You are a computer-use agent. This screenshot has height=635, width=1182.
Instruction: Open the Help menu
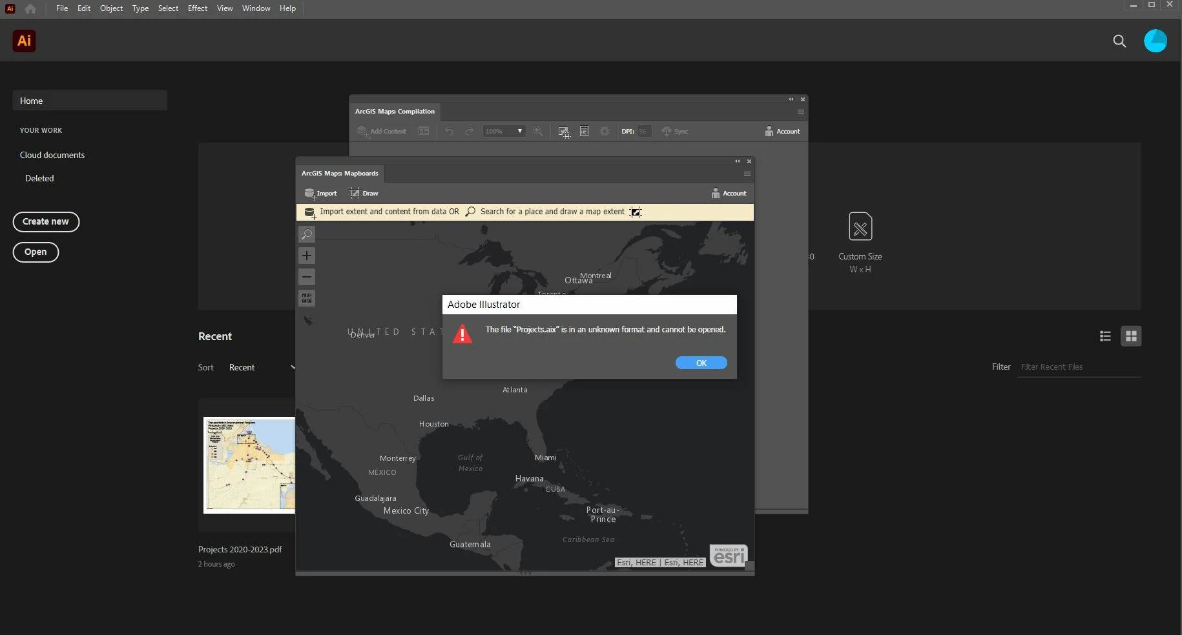287,8
